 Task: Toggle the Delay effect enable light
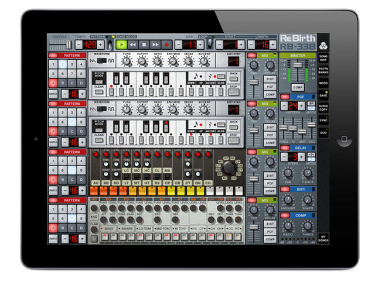coord(285,148)
